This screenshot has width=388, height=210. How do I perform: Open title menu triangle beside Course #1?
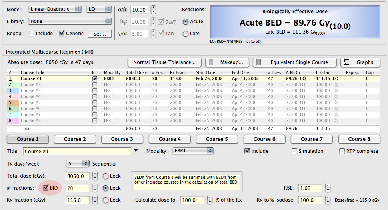(136, 151)
